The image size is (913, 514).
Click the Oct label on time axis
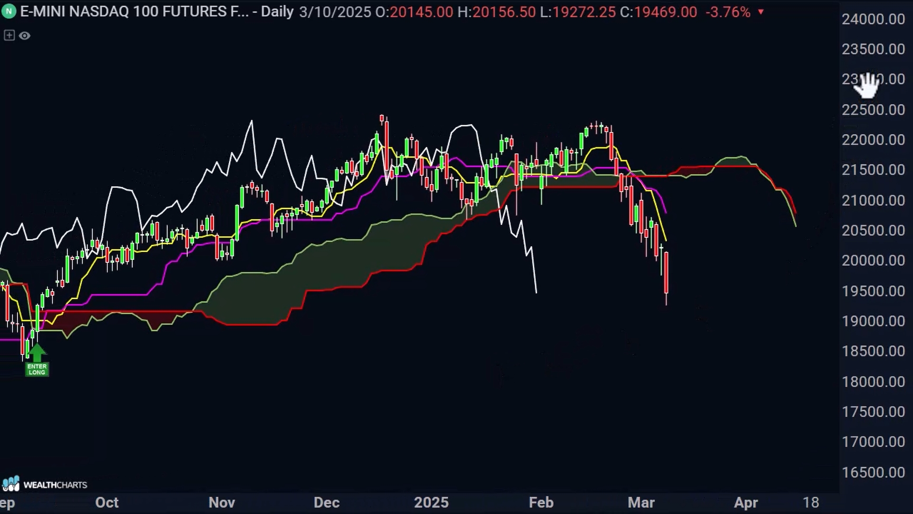(x=107, y=503)
